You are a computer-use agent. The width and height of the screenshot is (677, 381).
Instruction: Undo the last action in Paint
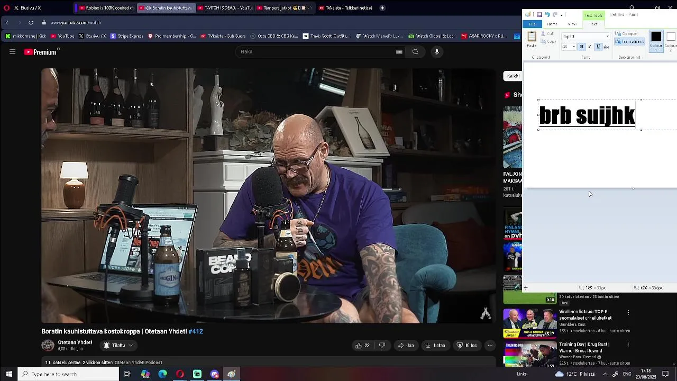tap(547, 14)
